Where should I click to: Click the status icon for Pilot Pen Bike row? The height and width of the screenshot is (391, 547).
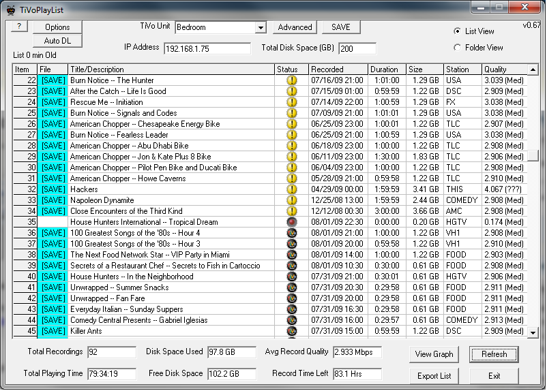pos(292,168)
